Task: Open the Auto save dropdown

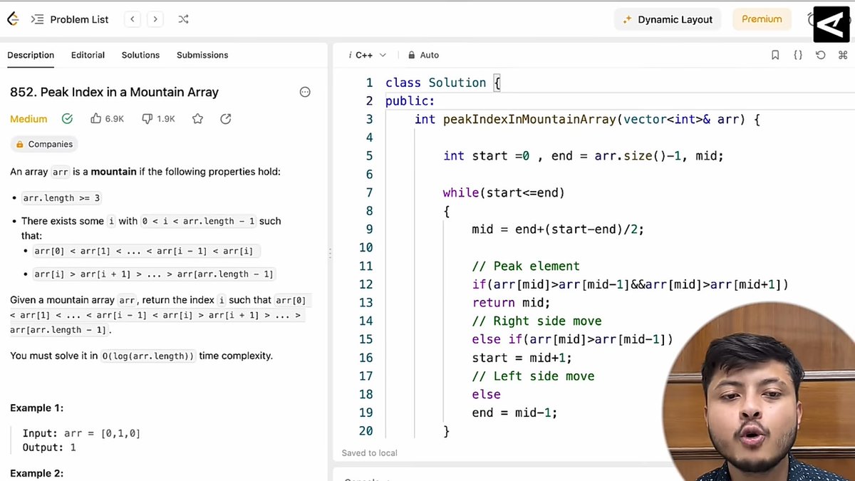Action: [x=423, y=55]
